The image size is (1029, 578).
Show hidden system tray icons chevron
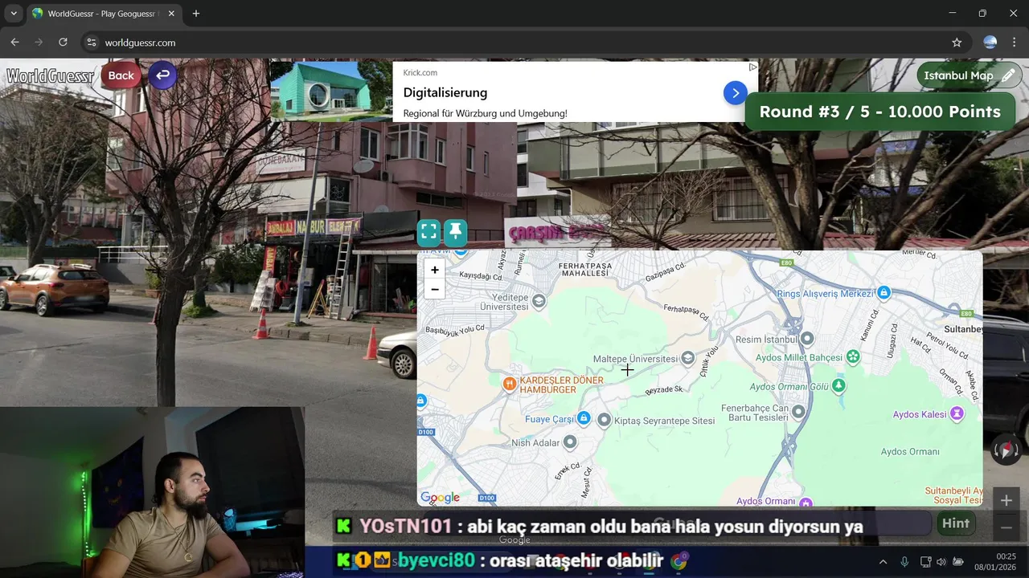(883, 562)
